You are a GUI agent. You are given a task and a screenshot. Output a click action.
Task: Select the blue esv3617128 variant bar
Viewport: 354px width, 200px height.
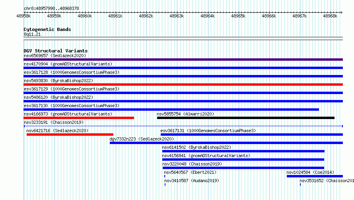point(183,76)
